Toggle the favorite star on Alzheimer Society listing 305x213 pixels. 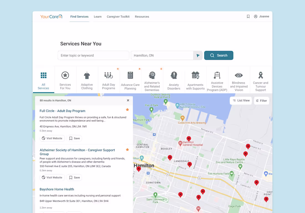[x=127, y=149]
